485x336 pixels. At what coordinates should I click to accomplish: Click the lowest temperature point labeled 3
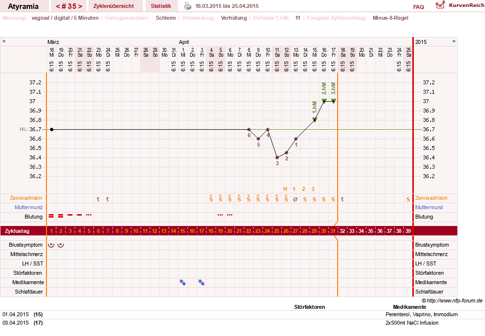pos(277,157)
